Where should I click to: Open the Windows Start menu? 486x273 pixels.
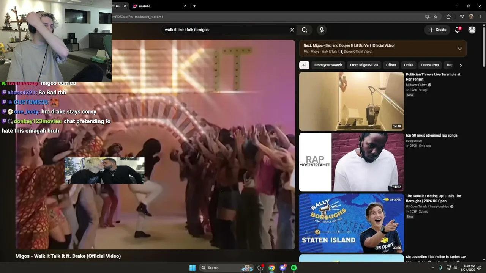click(x=193, y=268)
